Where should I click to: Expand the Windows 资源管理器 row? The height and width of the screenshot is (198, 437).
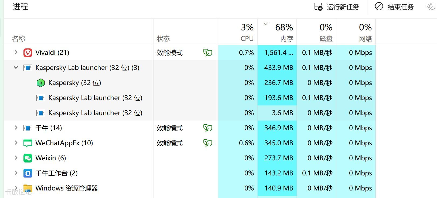tap(16, 188)
